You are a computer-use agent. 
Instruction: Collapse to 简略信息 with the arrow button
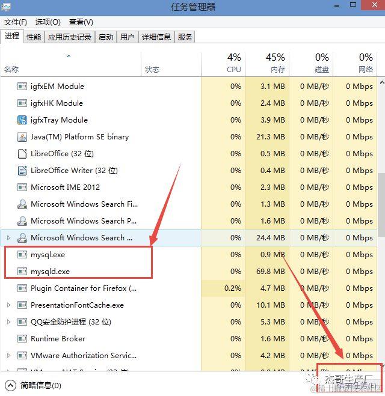10,386
